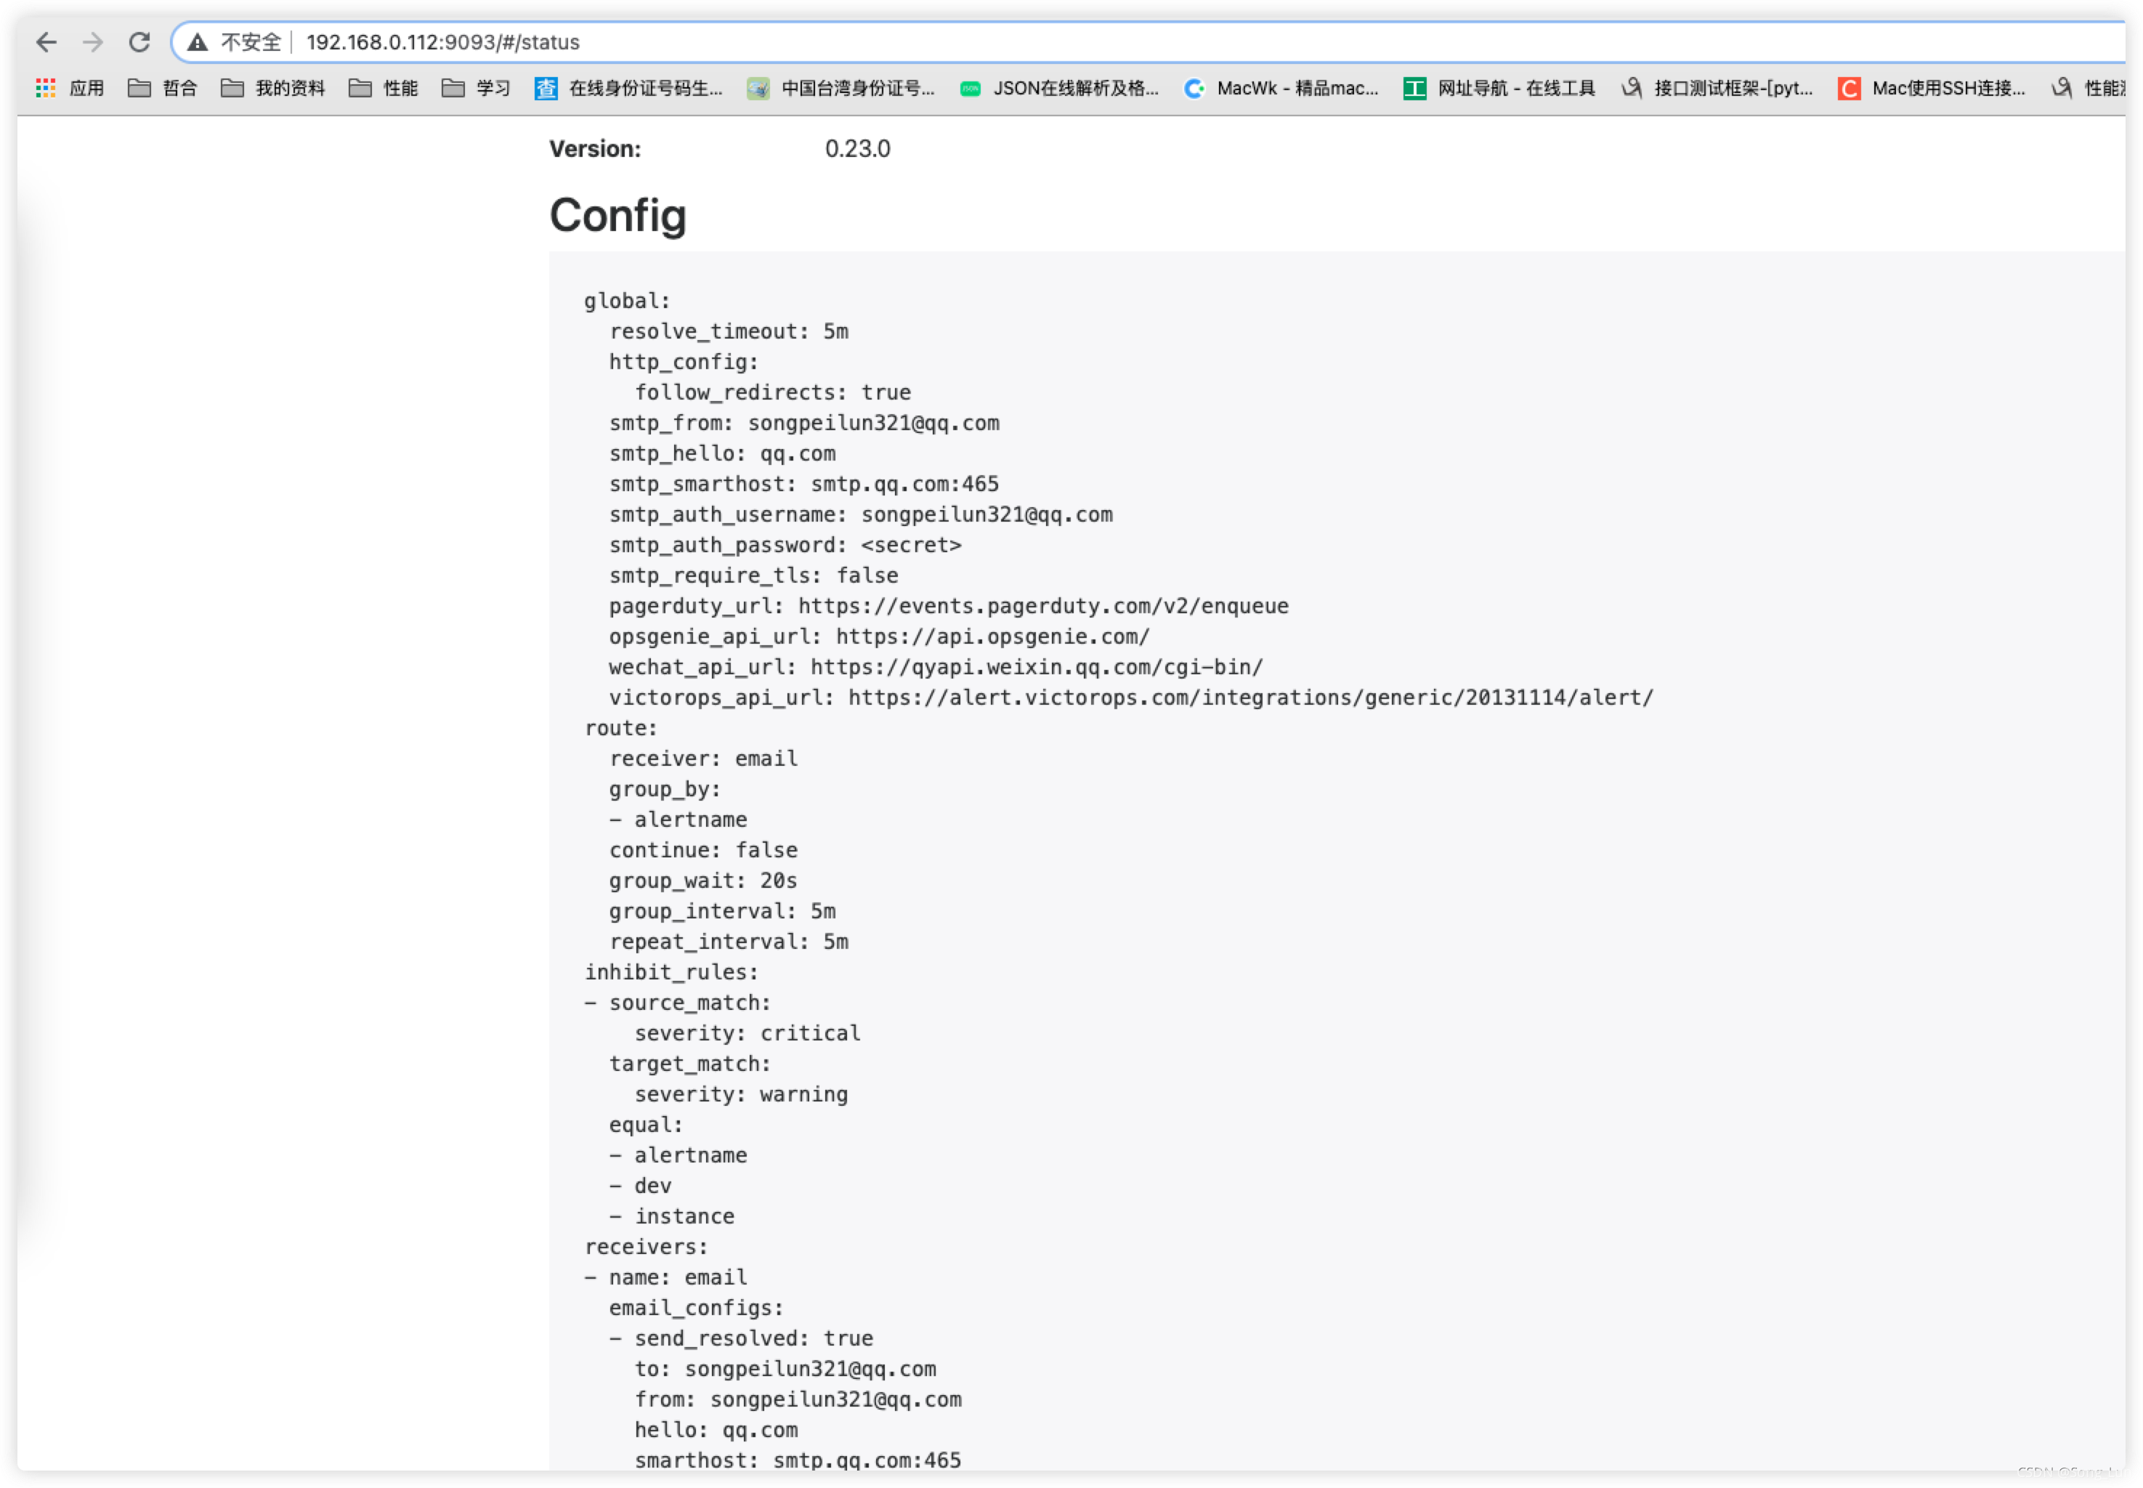Click the version value 0.23.0
This screenshot has width=2143, height=1488.
[858, 149]
